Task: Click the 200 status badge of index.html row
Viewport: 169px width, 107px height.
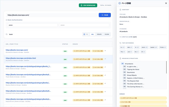Action: click(x=65, y=59)
